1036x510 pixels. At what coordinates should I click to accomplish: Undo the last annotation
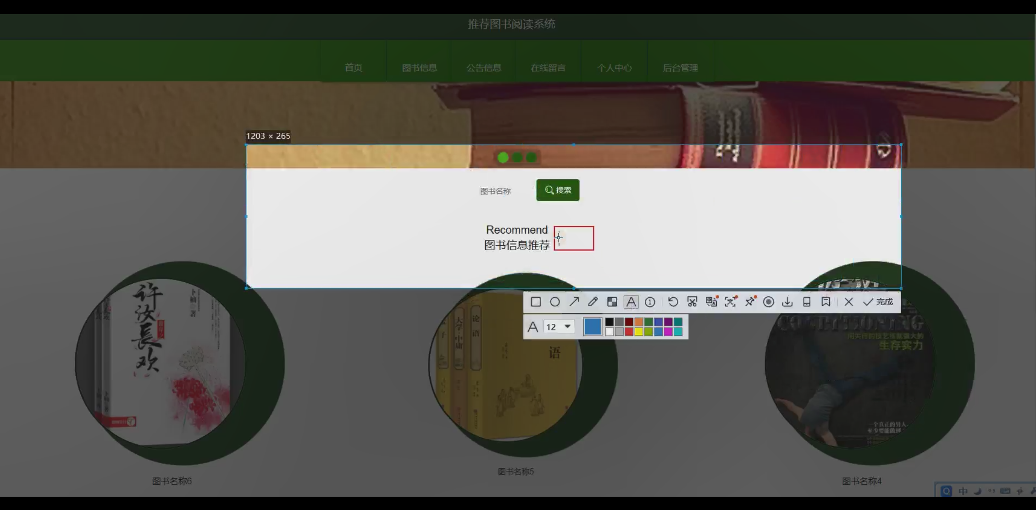(673, 302)
